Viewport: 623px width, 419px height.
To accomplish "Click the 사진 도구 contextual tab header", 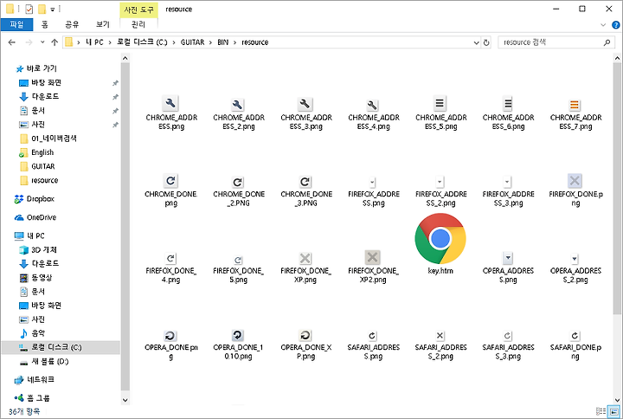I will click(138, 10).
